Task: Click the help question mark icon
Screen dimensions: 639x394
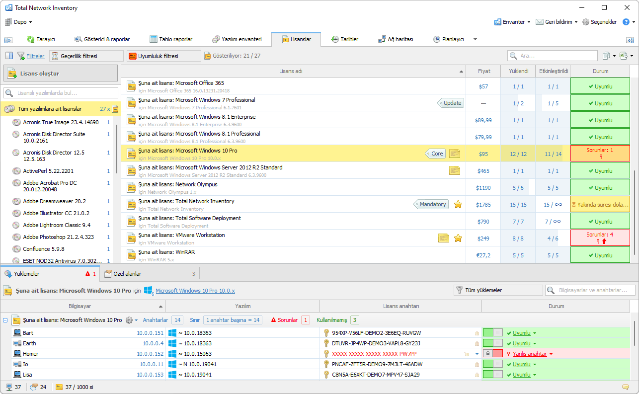Action: 627,22
